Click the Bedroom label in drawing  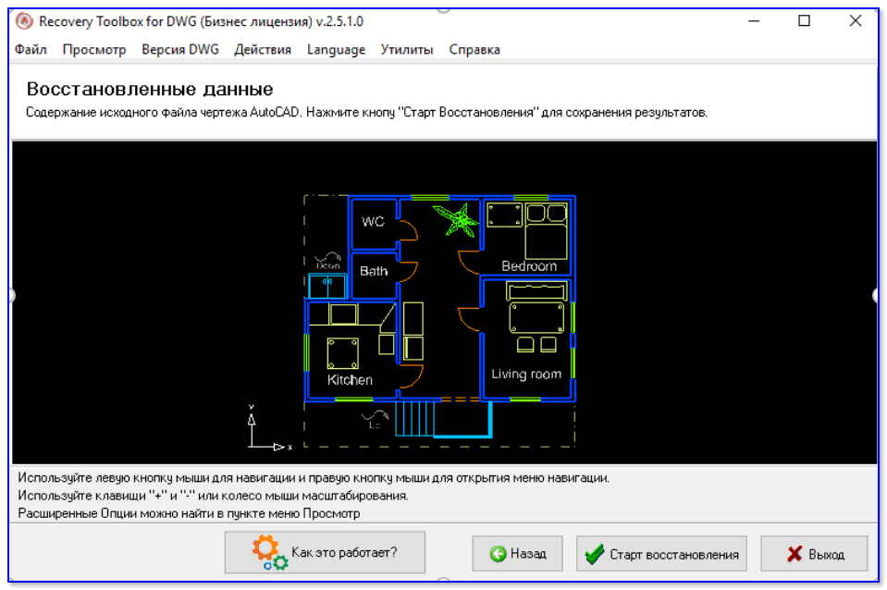[x=529, y=265]
